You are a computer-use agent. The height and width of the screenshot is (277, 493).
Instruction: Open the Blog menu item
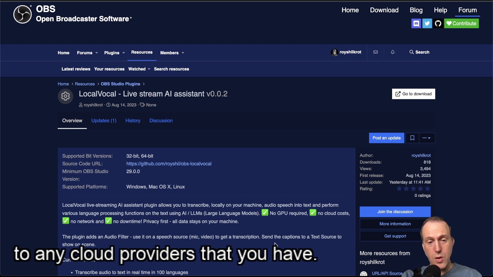coord(416,10)
